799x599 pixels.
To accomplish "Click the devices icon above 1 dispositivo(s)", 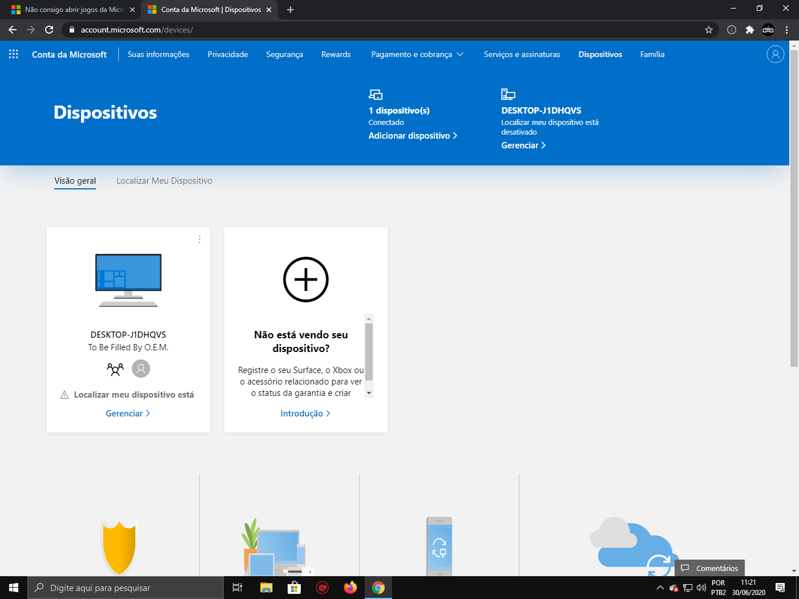I will click(376, 95).
